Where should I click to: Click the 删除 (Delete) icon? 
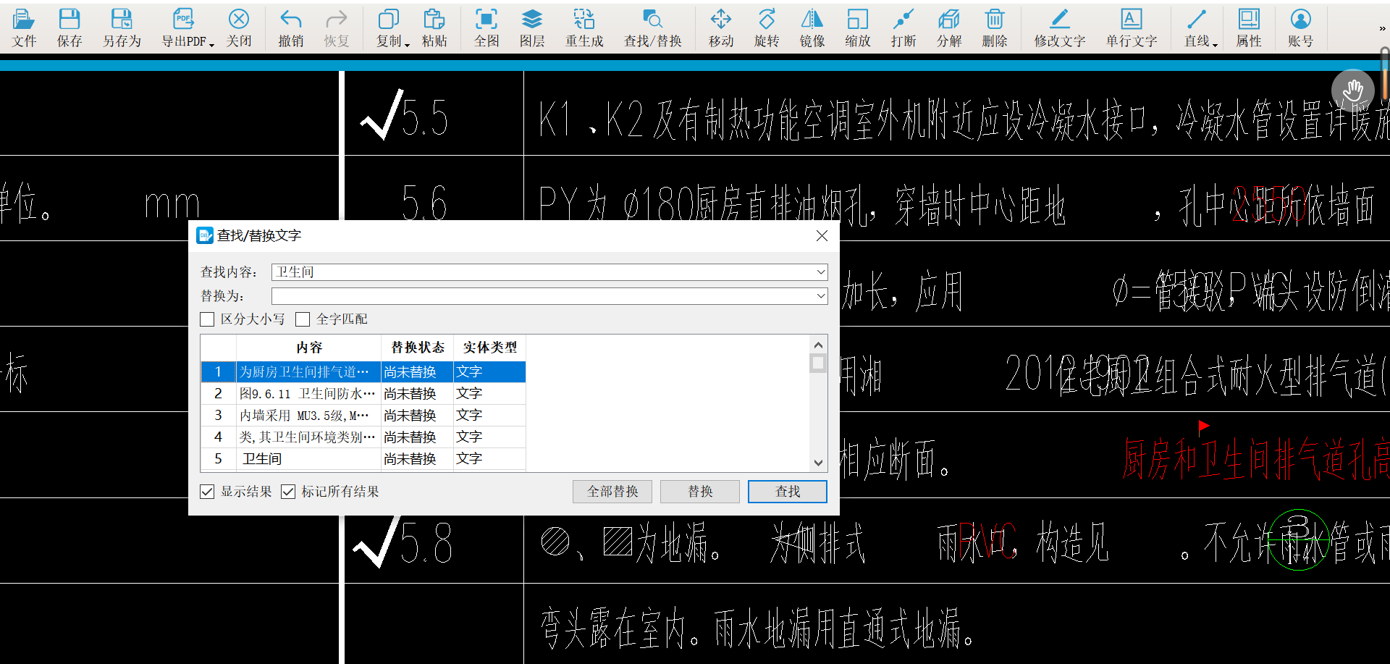click(x=995, y=28)
